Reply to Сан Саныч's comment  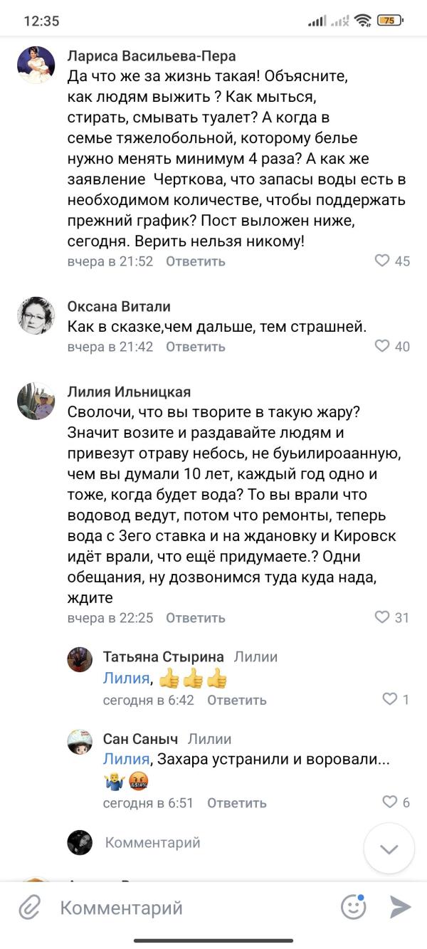(237, 803)
